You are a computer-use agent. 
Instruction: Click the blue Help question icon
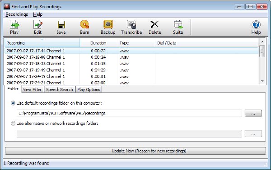(x=256, y=25)
